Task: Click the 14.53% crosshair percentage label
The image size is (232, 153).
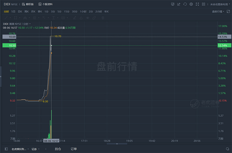Action: point(224,37)
